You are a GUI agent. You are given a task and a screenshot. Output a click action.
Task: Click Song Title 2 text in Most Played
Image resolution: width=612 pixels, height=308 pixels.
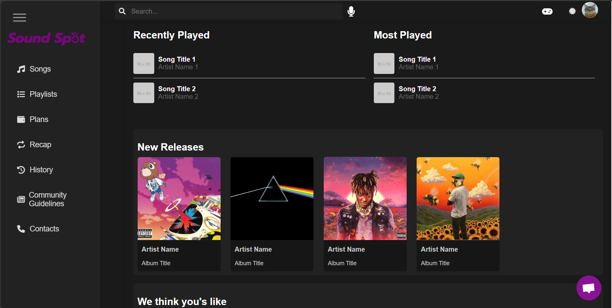pos(417,89)
